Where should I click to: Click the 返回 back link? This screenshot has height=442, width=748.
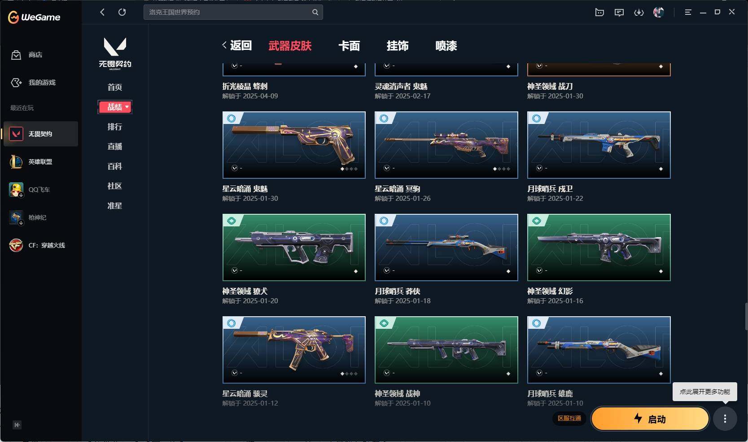coord(237,45)
